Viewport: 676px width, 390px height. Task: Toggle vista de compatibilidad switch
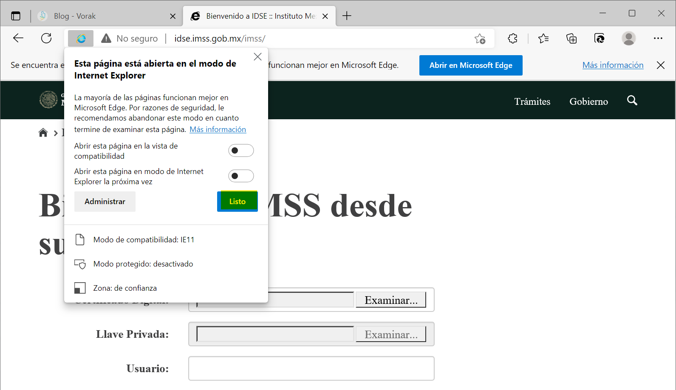click(241, 151)
